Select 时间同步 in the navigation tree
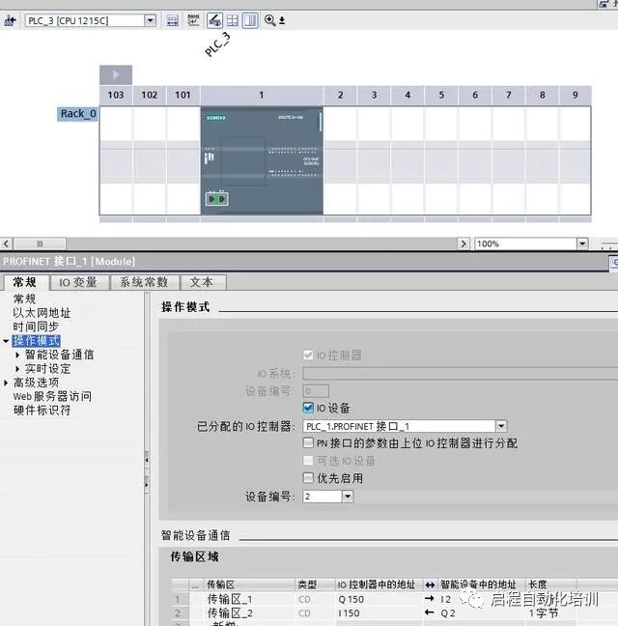 tap(36, 327)
